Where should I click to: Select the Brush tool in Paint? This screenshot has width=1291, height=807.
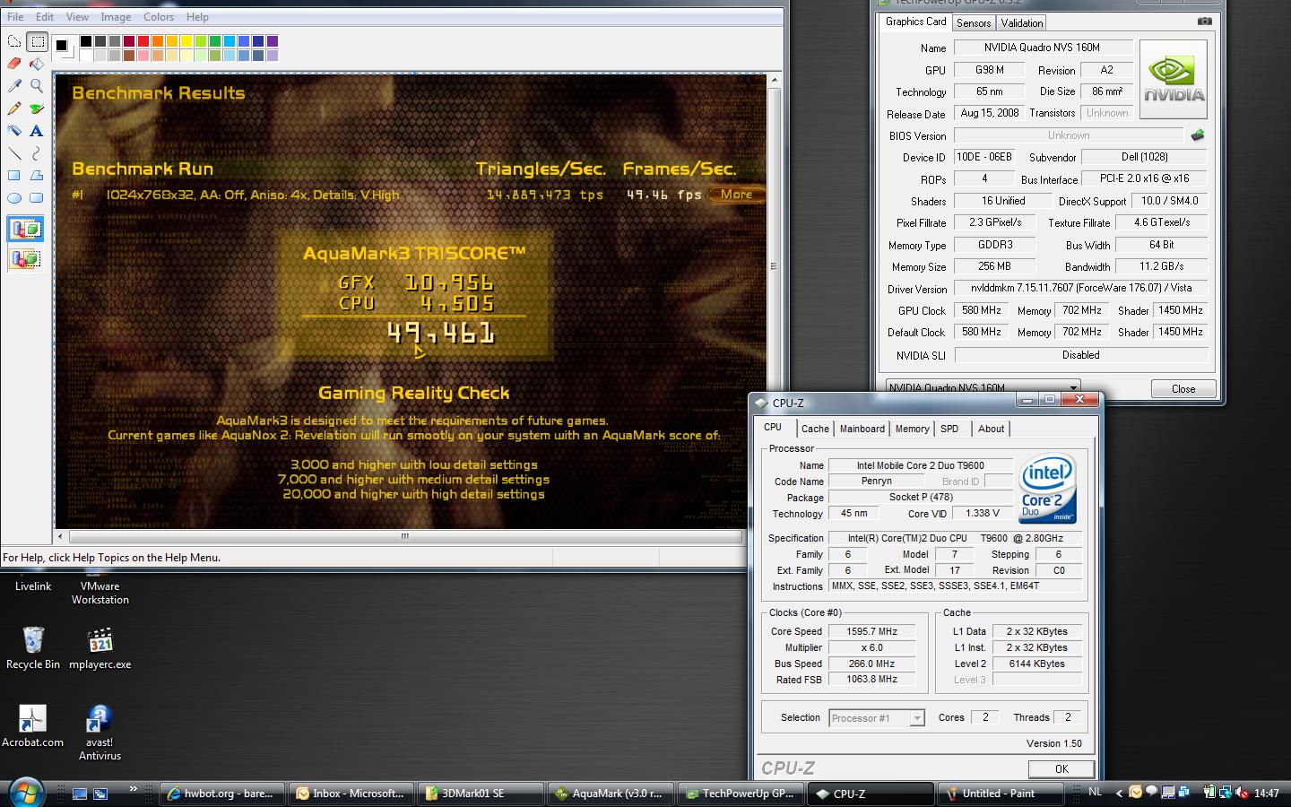(37, 108)
